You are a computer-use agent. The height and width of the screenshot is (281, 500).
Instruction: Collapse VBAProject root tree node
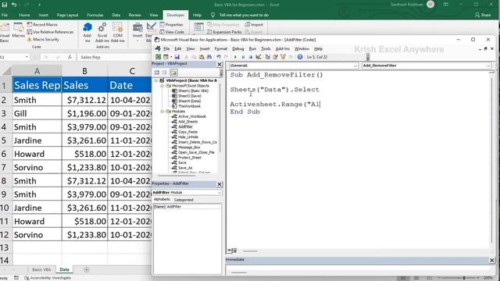click(x=156, y=80)
